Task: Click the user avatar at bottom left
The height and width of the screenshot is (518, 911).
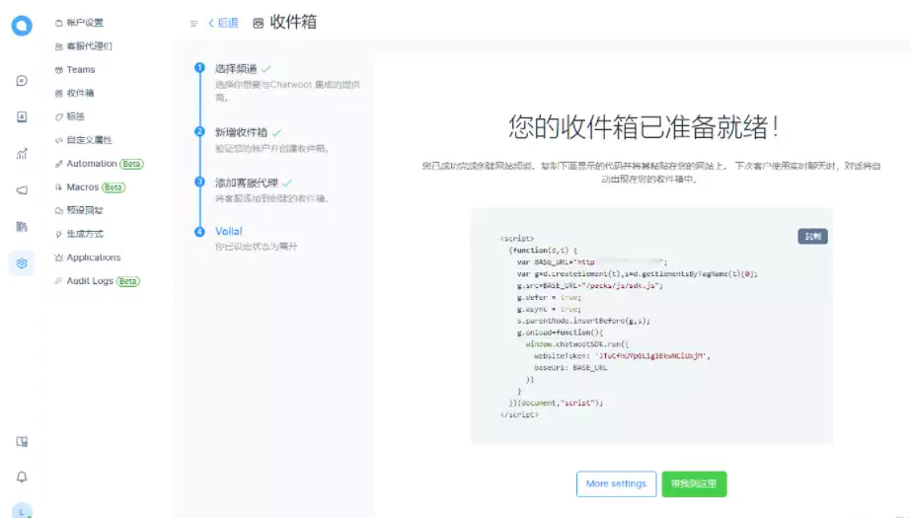Action: (x=22, y=510)
